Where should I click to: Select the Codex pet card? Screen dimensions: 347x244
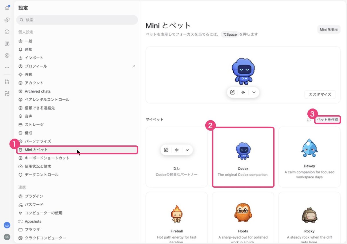click(243, 157)
